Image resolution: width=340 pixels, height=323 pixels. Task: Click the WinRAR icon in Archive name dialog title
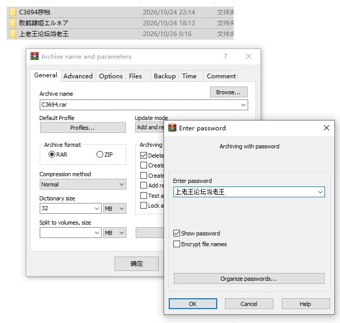[35, 56]
